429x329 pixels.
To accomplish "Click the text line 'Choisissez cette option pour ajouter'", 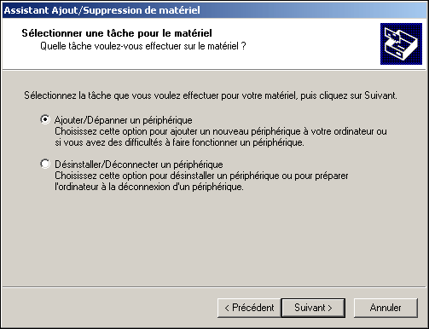I will point(221,131).
